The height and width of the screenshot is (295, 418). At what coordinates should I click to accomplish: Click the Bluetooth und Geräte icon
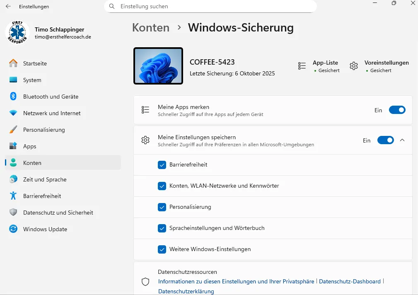(x=13, y=97)
